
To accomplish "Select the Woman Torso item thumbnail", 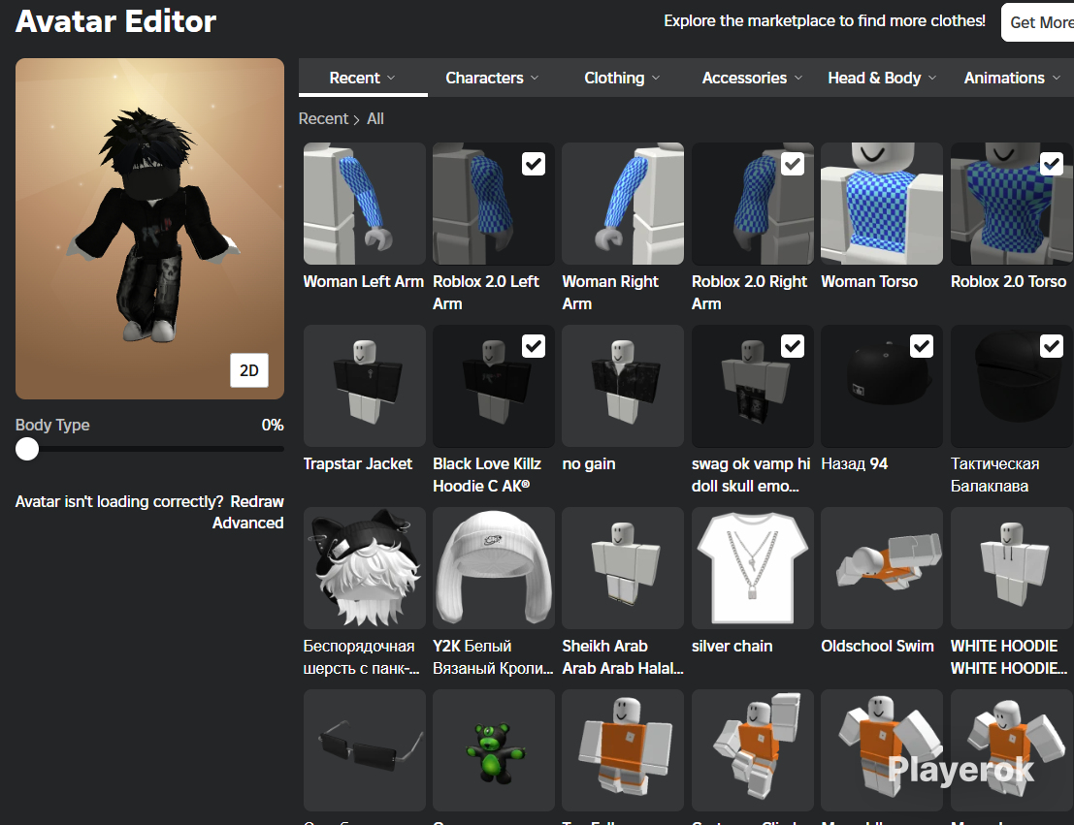I will [x=882, y=204].
